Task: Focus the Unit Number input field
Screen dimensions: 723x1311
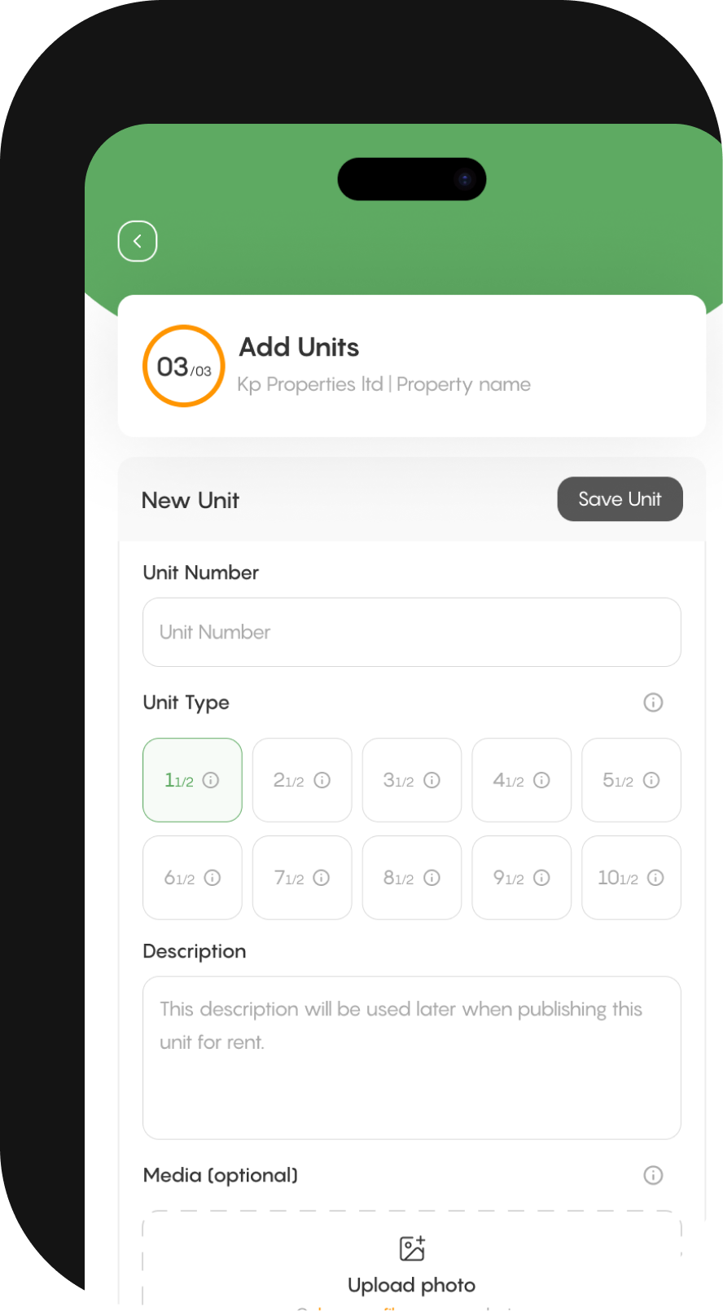Action: (x=412, y=632)
